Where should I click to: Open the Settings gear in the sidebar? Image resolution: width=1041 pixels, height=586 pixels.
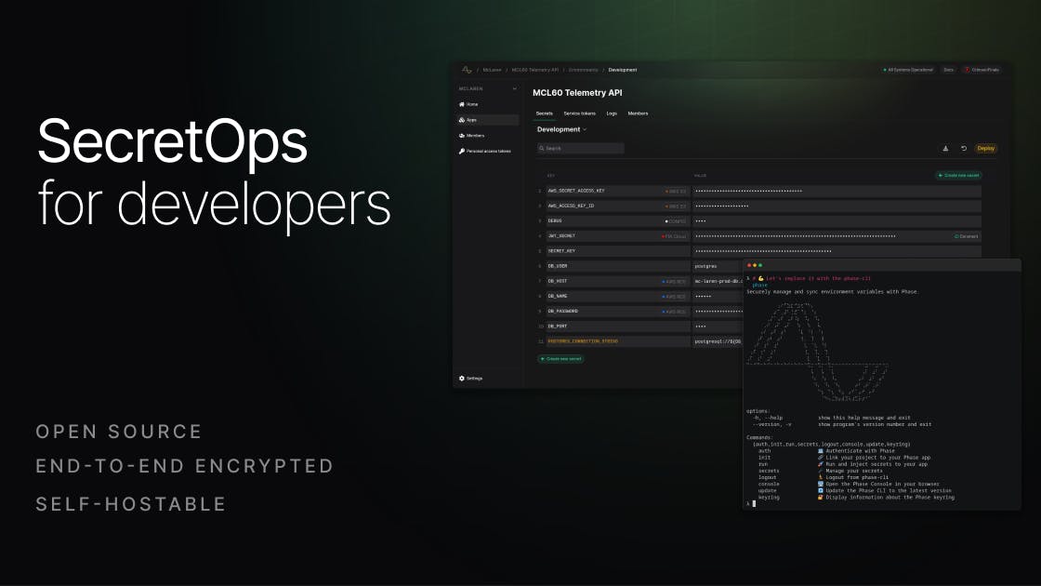click(x=461, y=378)
